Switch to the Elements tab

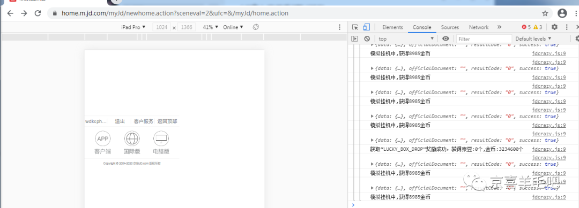[392, 27]
